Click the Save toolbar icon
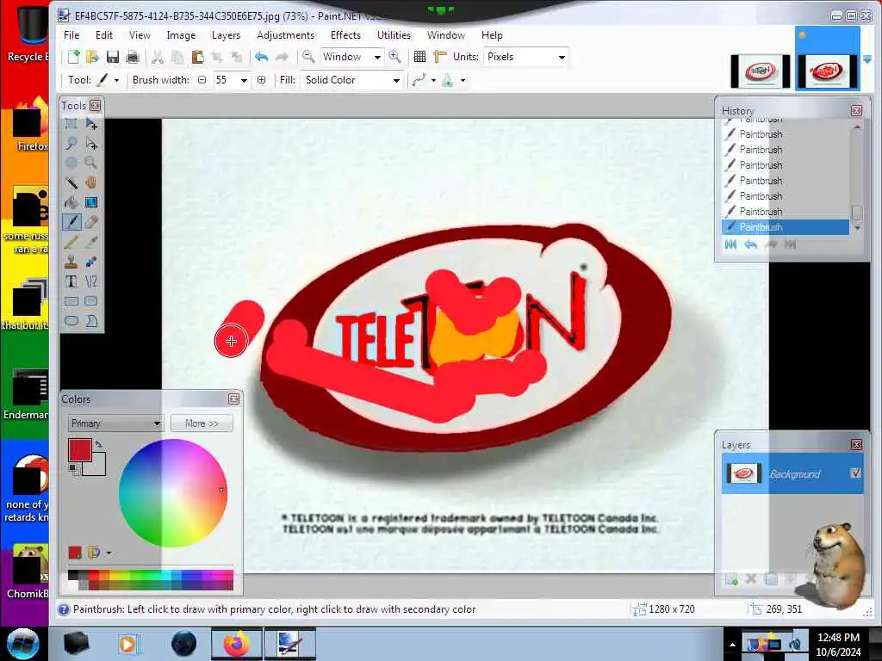 pos(113,57)
